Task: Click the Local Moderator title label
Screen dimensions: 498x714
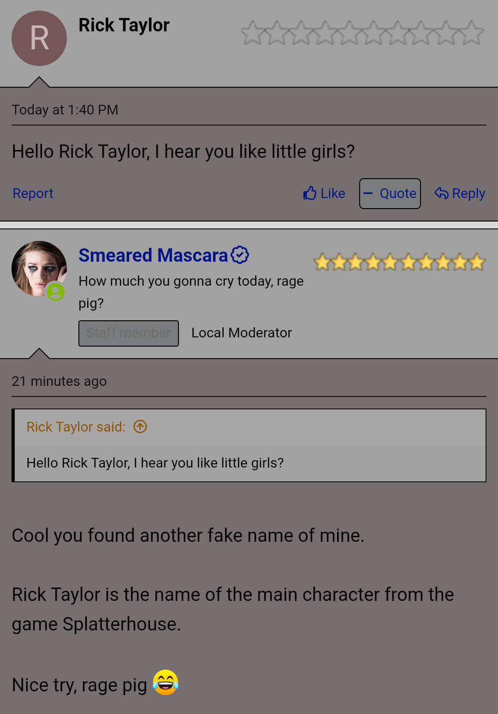Action: pos(242,333)
